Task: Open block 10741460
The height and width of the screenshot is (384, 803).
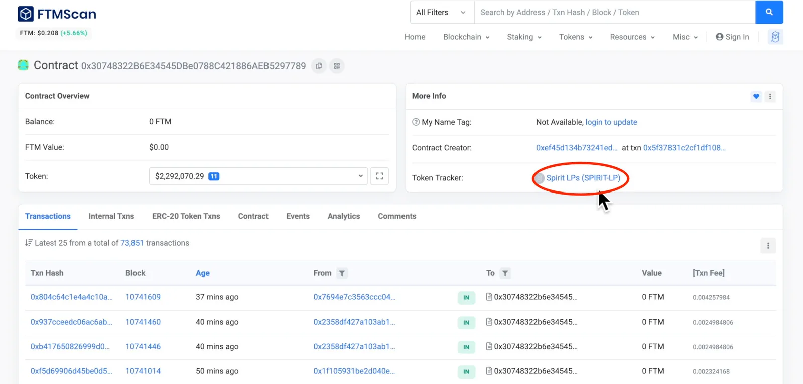Action: (143, 322)
